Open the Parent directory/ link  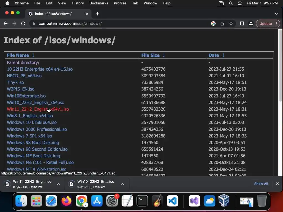click(23, 63)
